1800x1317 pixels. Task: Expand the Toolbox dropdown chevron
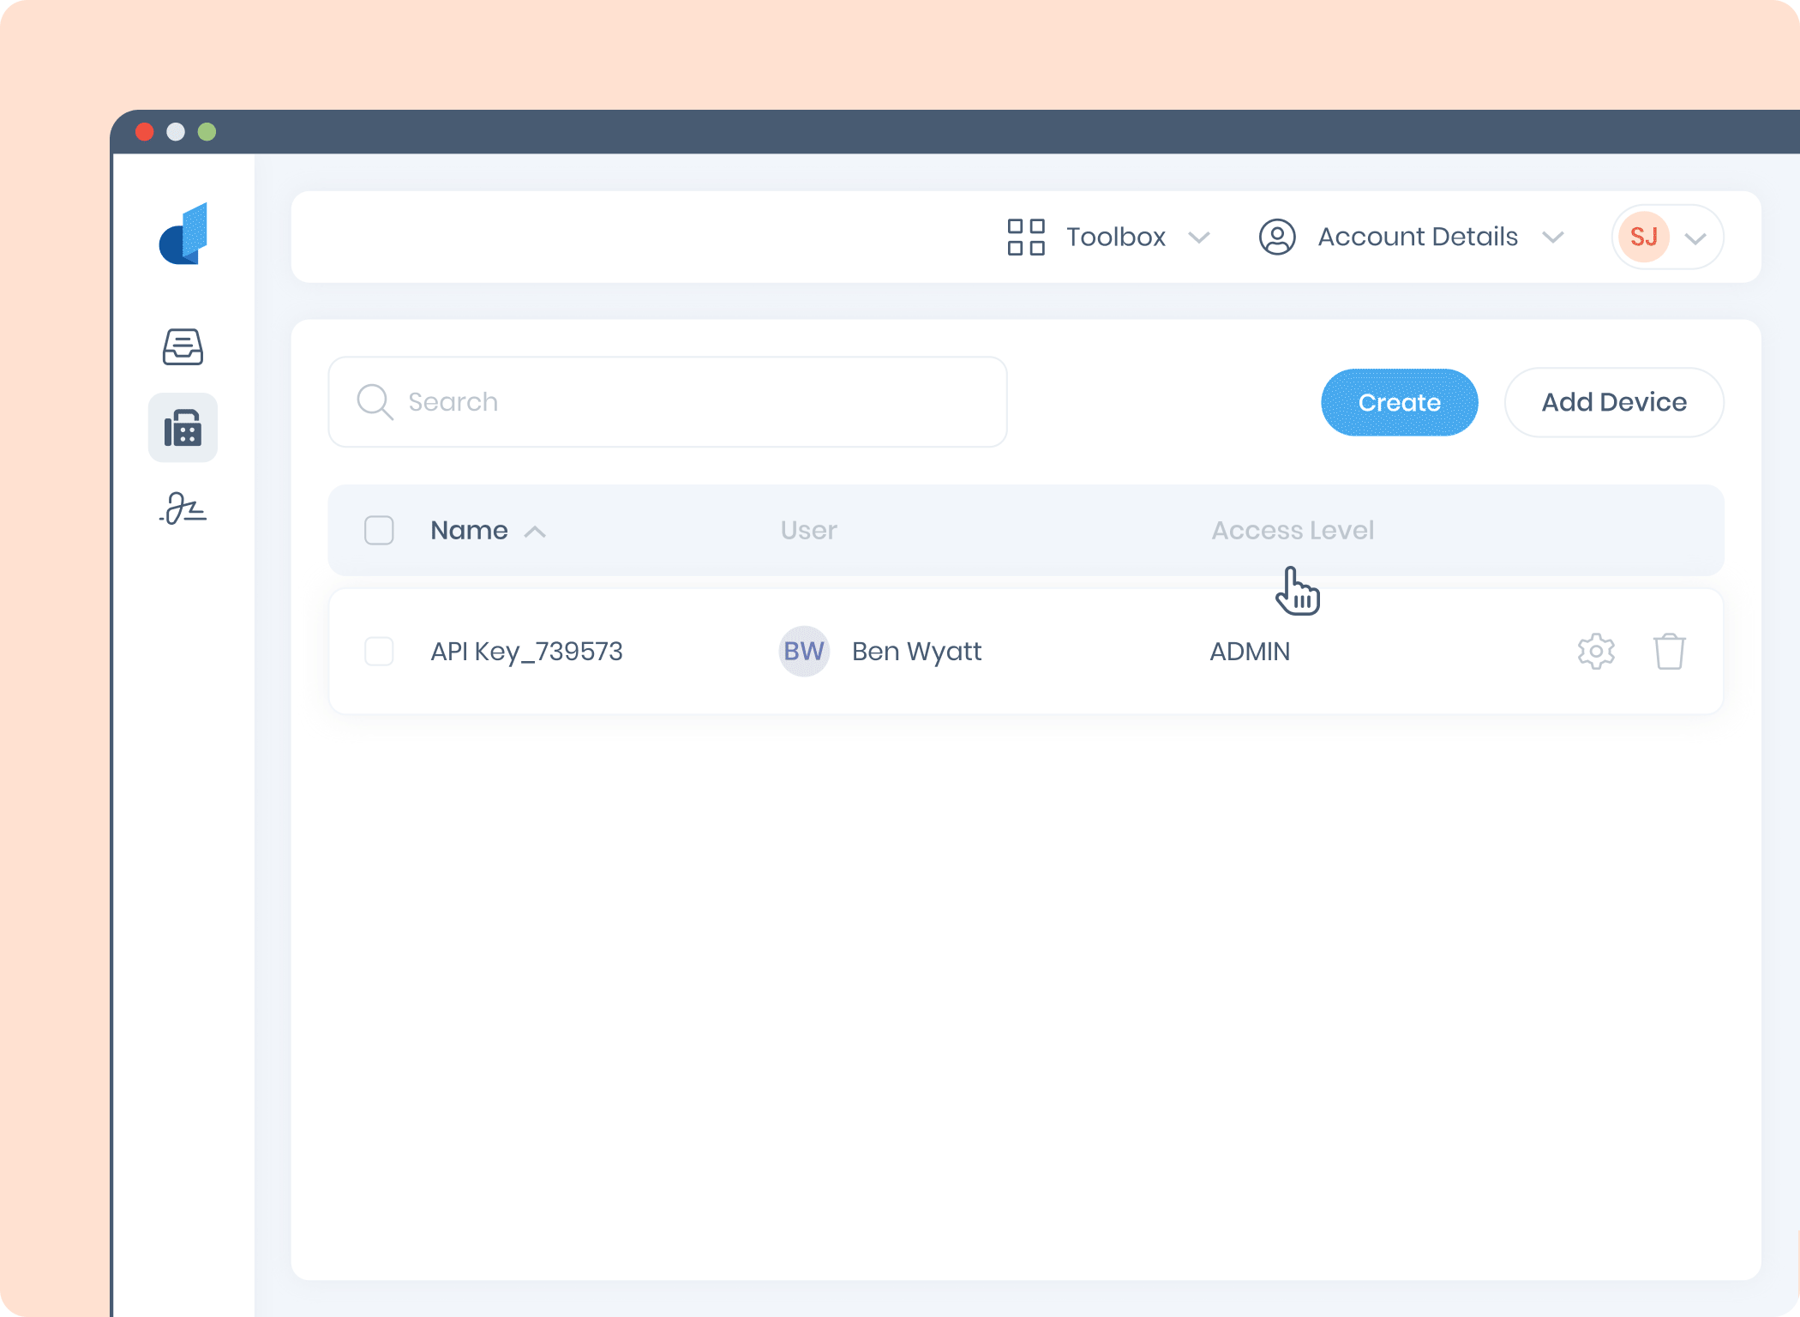1199,238
